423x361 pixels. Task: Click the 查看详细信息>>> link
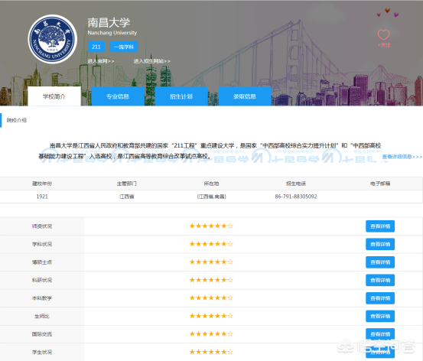402,157
